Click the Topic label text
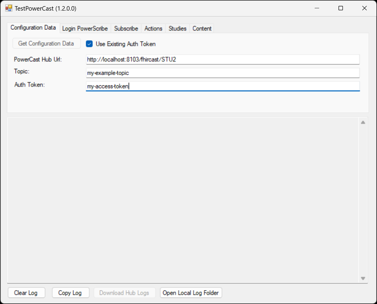The image size is (377, 304). (22, 72)
